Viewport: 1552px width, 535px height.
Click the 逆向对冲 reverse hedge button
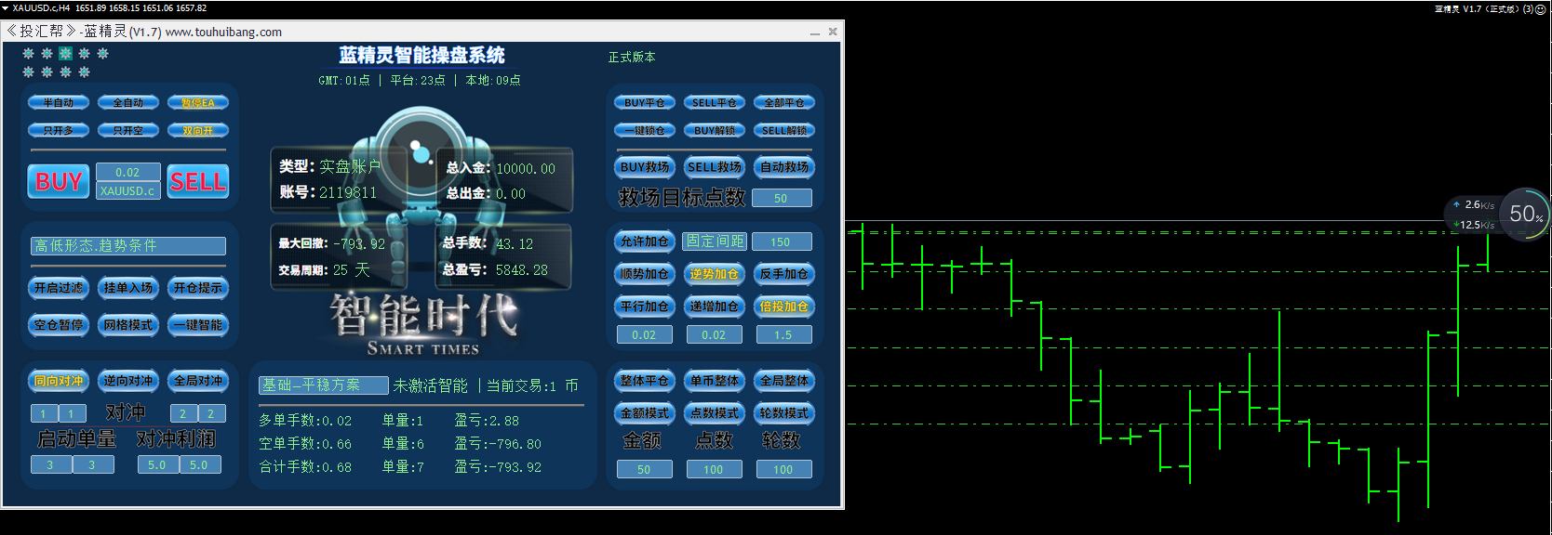click(128, 381)
